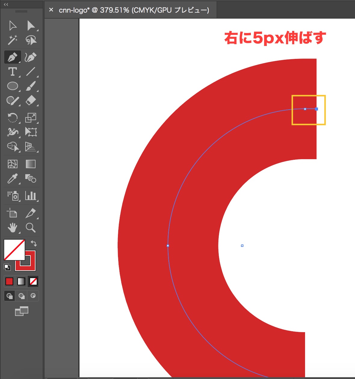Select the Rotate tool
Screen dimensions: 355x379
point(13,118)
